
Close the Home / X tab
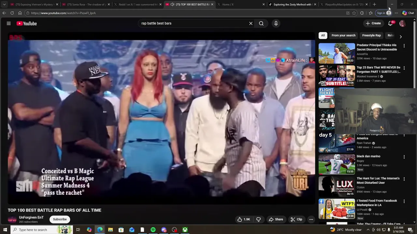(263, 5)
